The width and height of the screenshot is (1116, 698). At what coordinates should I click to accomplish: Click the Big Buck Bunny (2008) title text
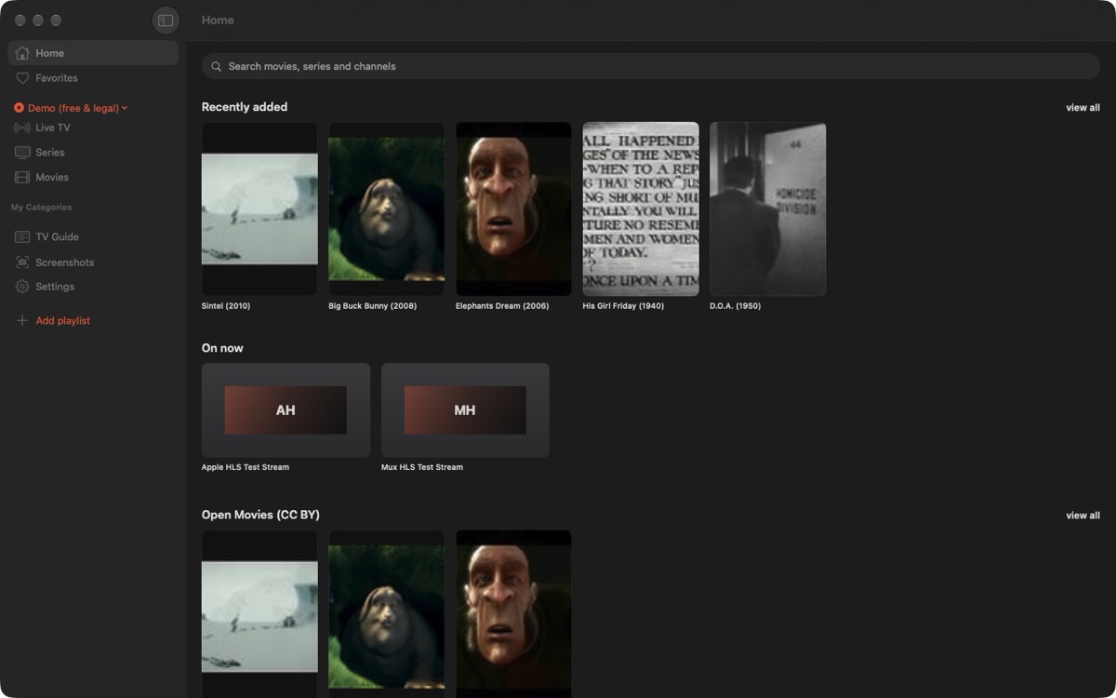tap(373, 306)
